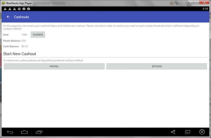Maximize the BlueStacks App Player window
The image size is (211, 138).
coord(196,2)
